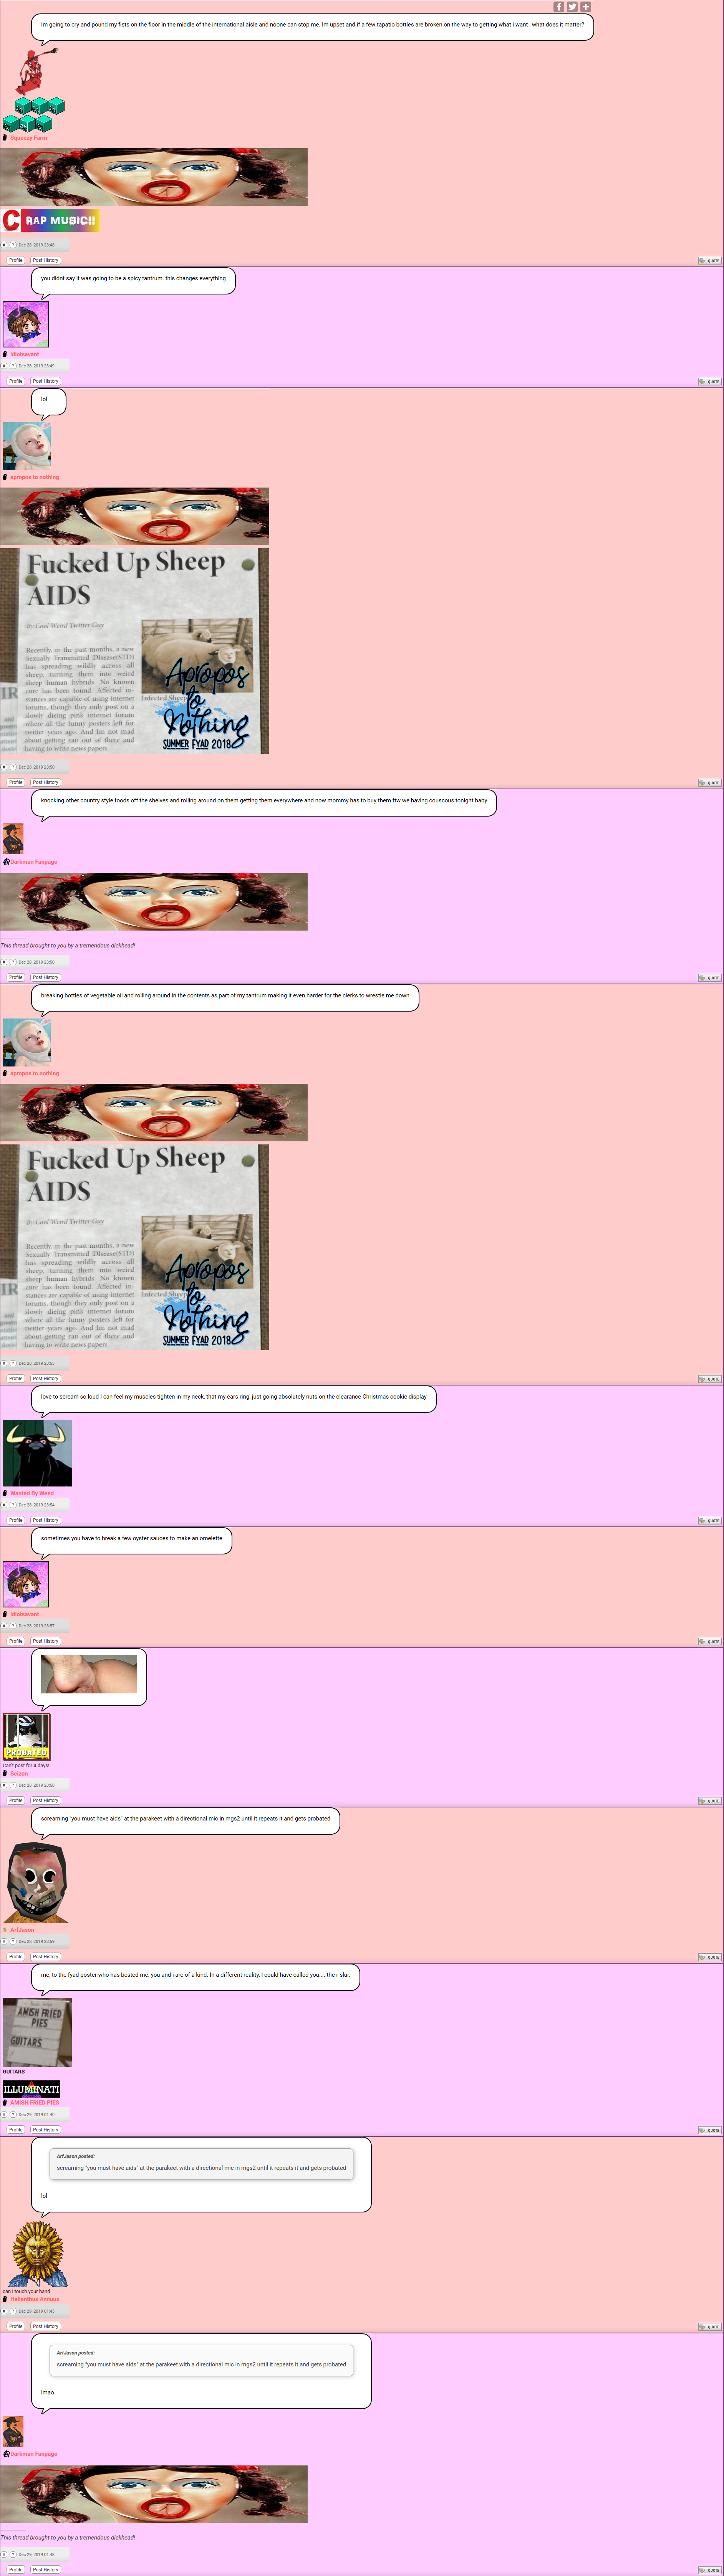Image resolution: width=724 pixels, height=2576 pixels.
Task: Open the Wanted By Weed username link
Action: pos(32,1493)
